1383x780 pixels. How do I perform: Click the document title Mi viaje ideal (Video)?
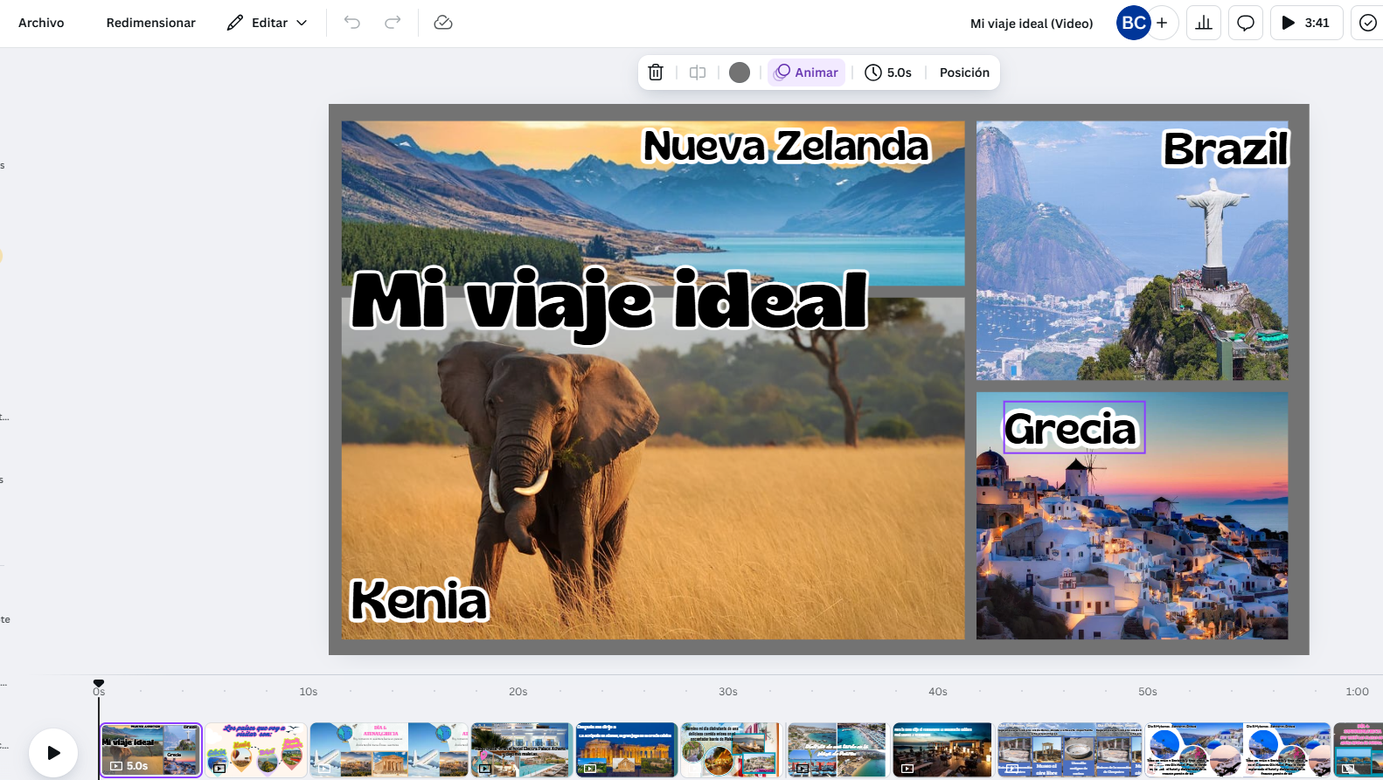coord(1032,24)
